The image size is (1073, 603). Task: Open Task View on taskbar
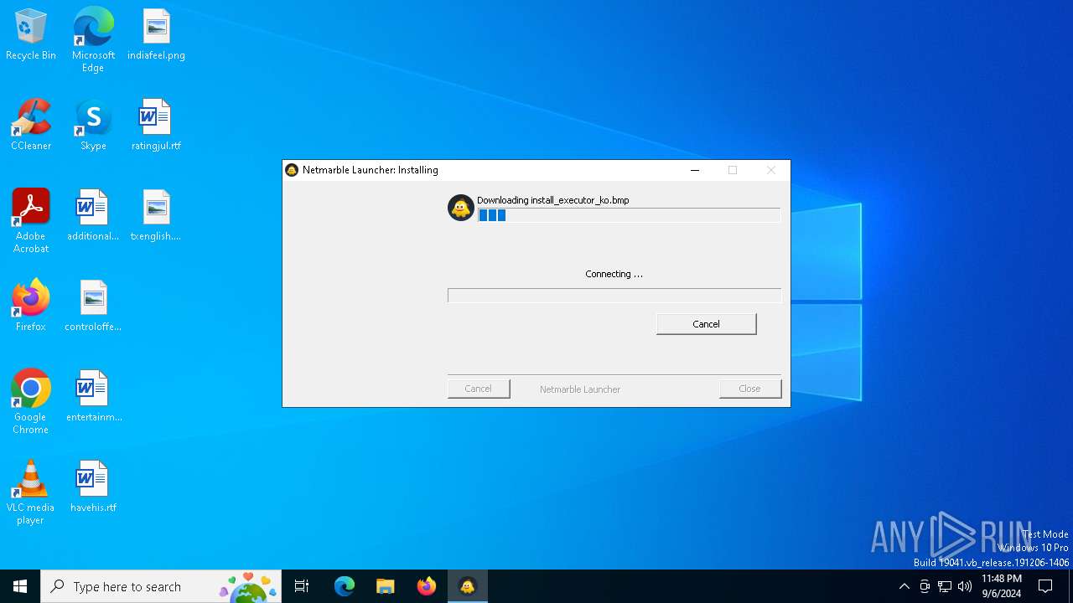click(x=302, y=586)
